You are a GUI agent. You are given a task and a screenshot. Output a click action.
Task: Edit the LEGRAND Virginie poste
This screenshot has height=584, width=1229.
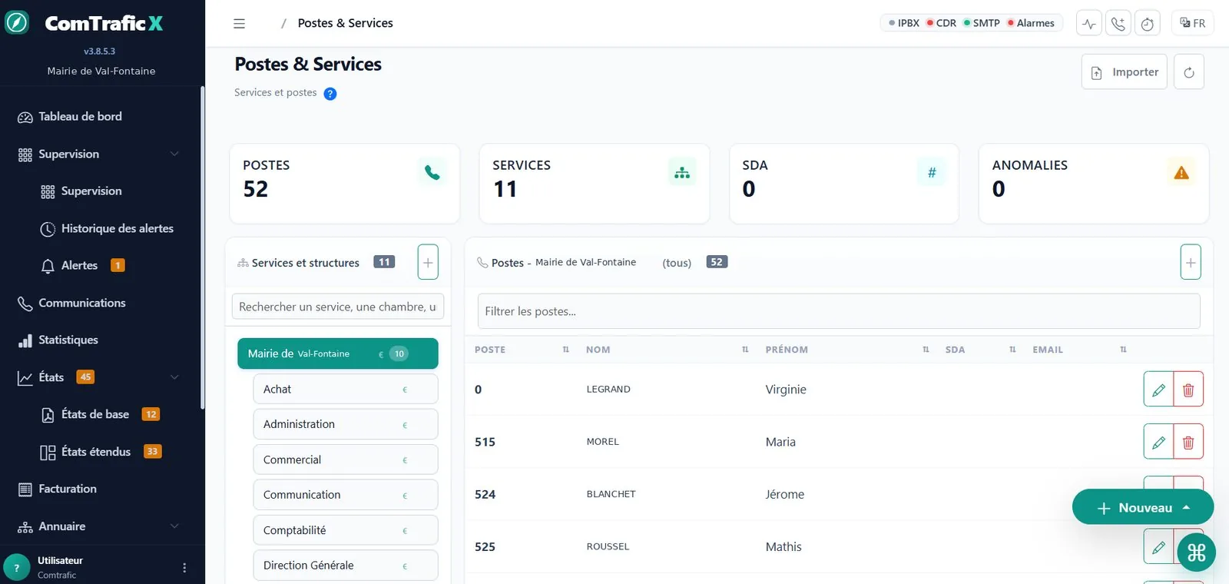coord(1158,390)
